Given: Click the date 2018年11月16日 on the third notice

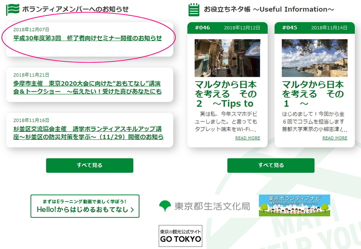Looking at the screenshot, I should [x=31, y=120].
